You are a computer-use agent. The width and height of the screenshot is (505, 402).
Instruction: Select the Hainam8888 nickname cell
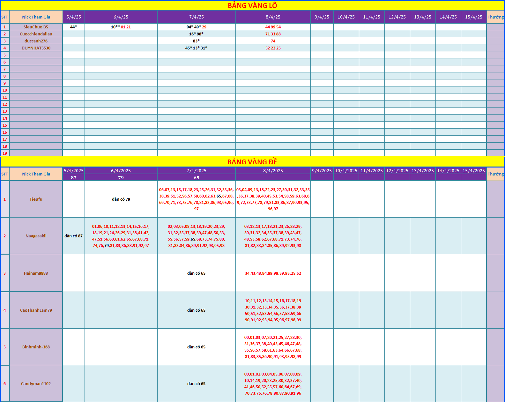pos(36,273)
